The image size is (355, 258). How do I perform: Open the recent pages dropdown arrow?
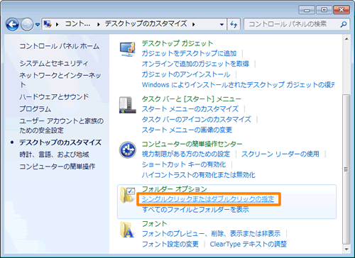(x=38, y=24)
